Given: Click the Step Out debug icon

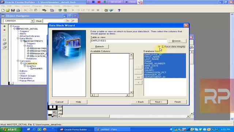Looking at the screenshot, I should click(88, 10).
